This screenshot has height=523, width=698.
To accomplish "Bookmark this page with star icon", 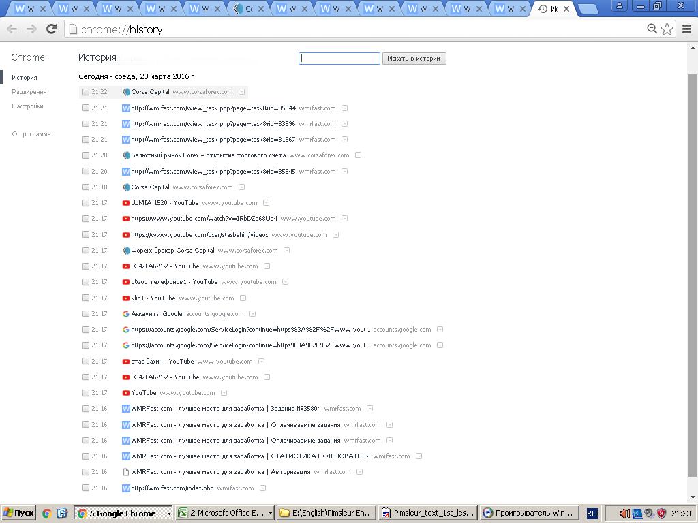I will pyautogui.click(x=667, y=29).
